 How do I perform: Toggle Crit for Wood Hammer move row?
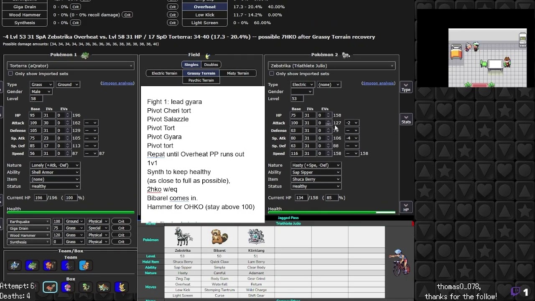tap(121, 235)
